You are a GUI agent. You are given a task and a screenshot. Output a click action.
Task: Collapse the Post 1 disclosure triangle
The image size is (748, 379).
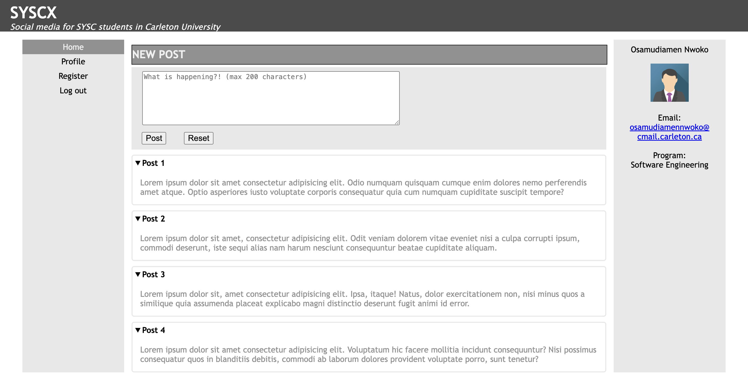[138, 163]
